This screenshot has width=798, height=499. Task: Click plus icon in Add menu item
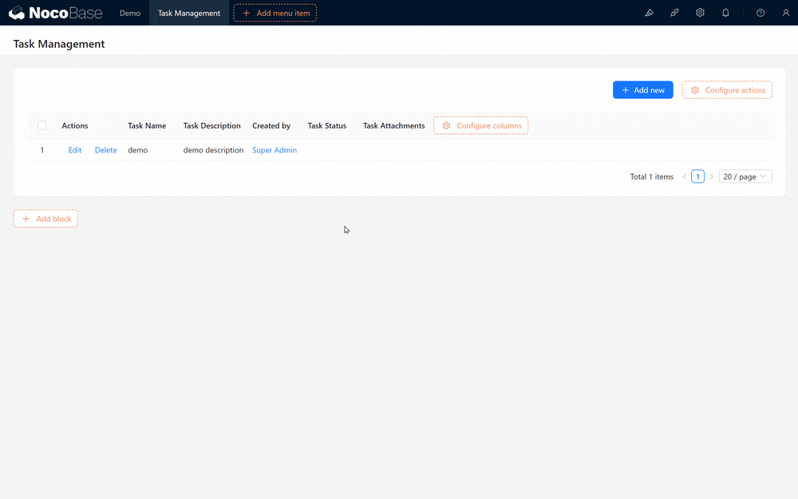[x=247, y=14]
